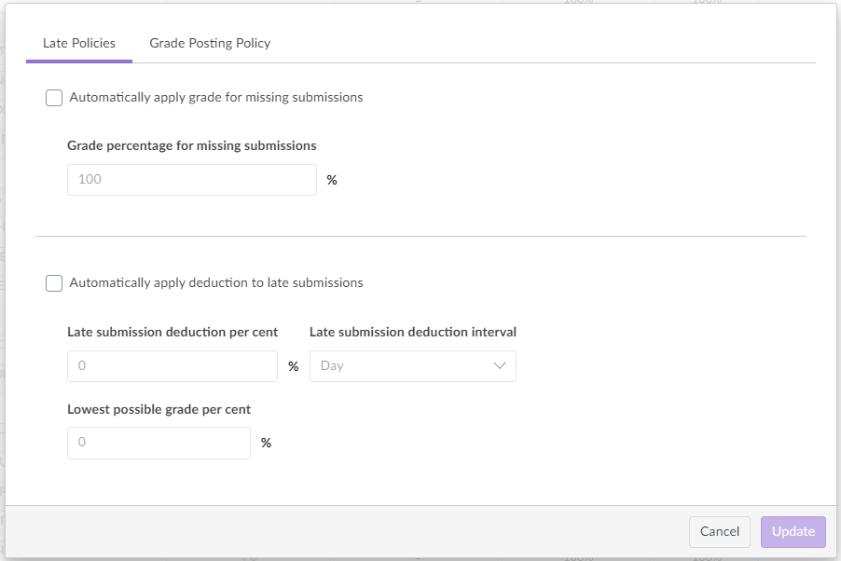
Task: Open the Grade Posting Policy tab
Action: [x=210, y=43]
